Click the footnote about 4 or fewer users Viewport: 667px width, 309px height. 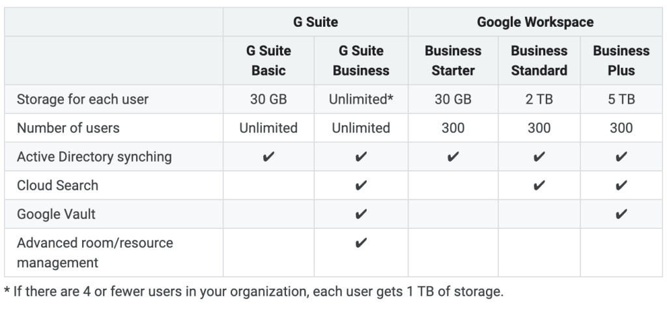[x=253, y=291]
